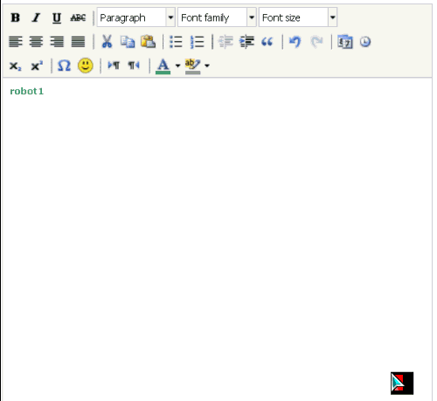Open the Paragraph format dropdown
Screen dimensions: 437x401
tap(135, 17)
